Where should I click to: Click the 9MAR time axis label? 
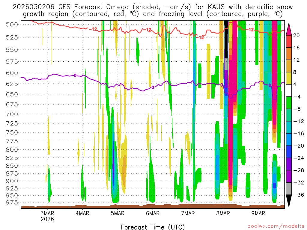point(258,213)
